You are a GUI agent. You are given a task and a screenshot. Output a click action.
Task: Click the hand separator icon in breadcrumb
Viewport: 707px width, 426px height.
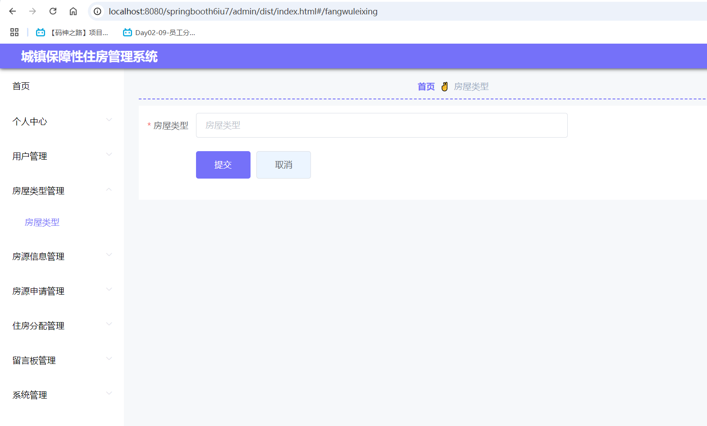point(445,86)
